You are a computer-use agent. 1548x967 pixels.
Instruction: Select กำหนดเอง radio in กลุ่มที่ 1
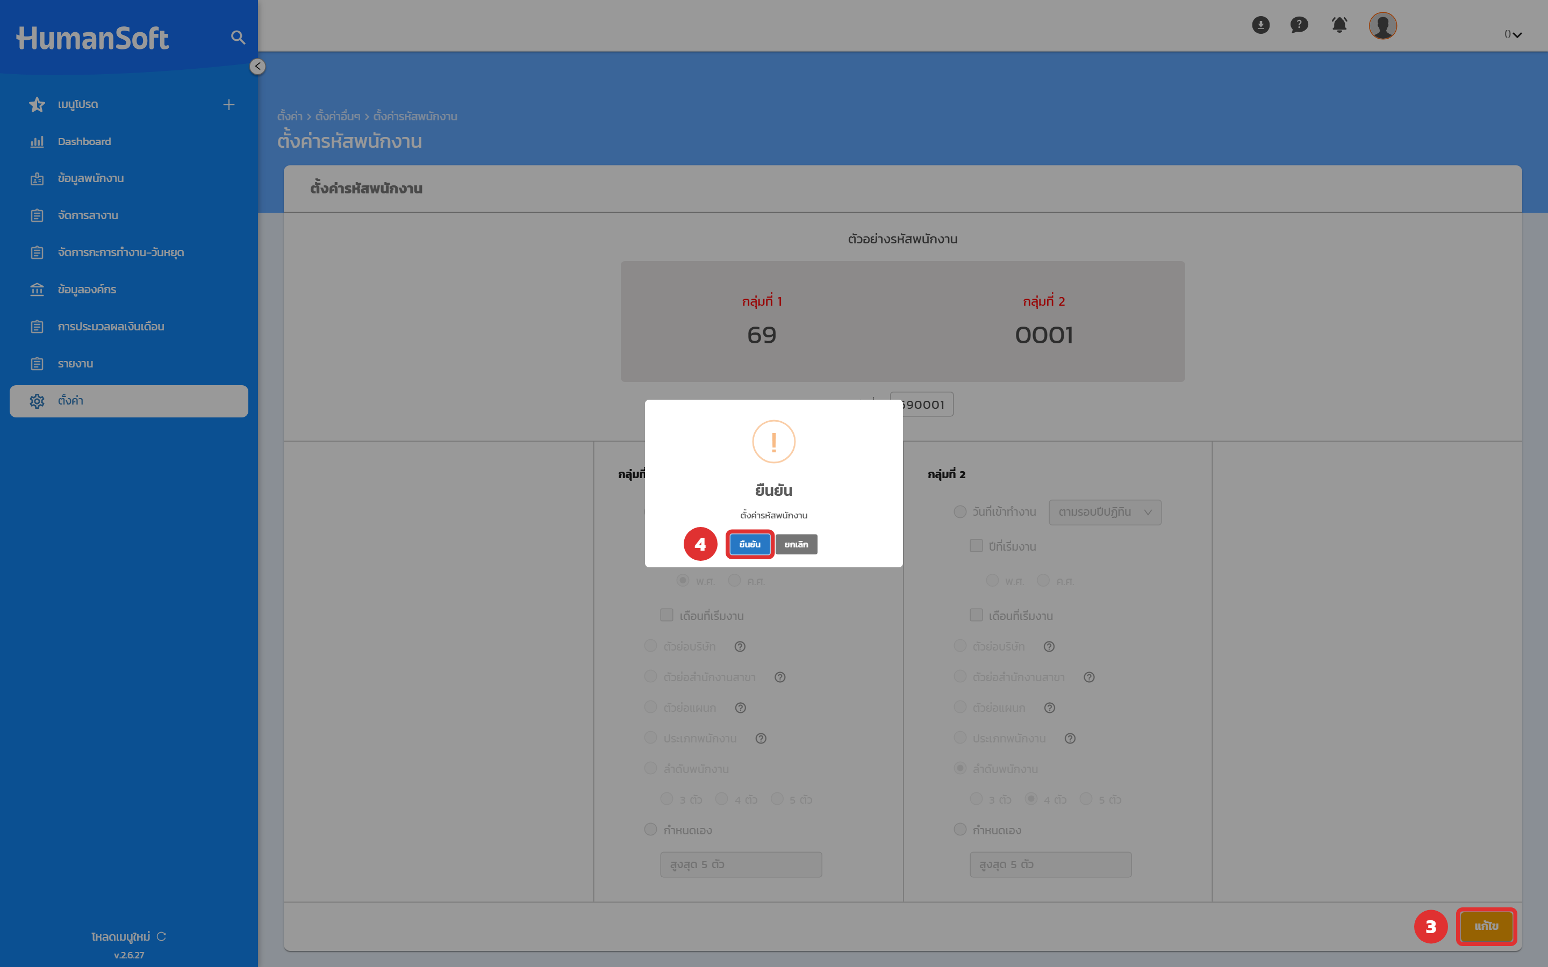(x=650, y=829)
